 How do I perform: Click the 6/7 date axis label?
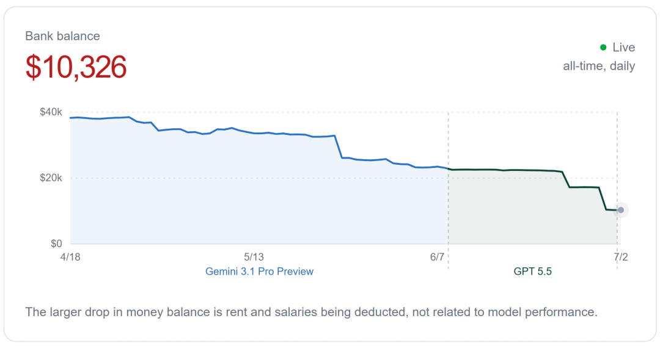tap(438, 257)
